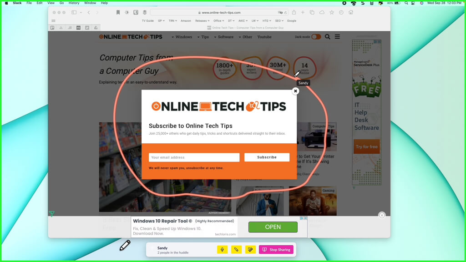Click the Safari sidebar toggle icon

(74, 12)
